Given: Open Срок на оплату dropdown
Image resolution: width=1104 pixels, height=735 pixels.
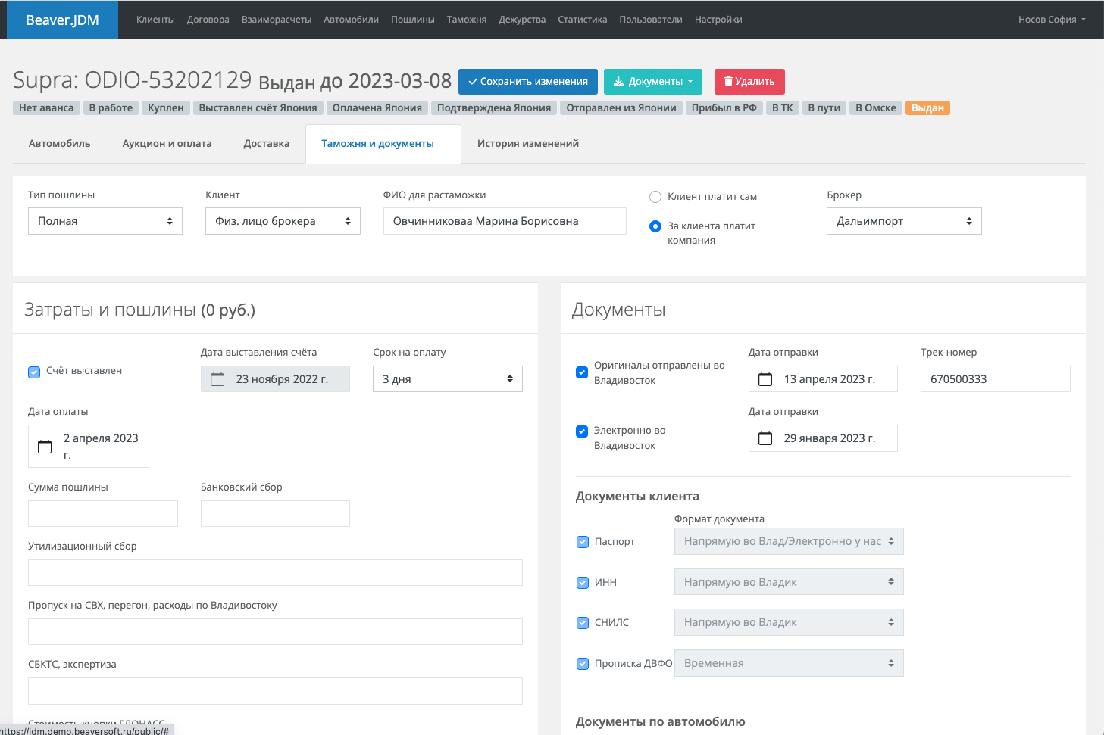Looking at the screenshot, I should (x=448, y=379).
